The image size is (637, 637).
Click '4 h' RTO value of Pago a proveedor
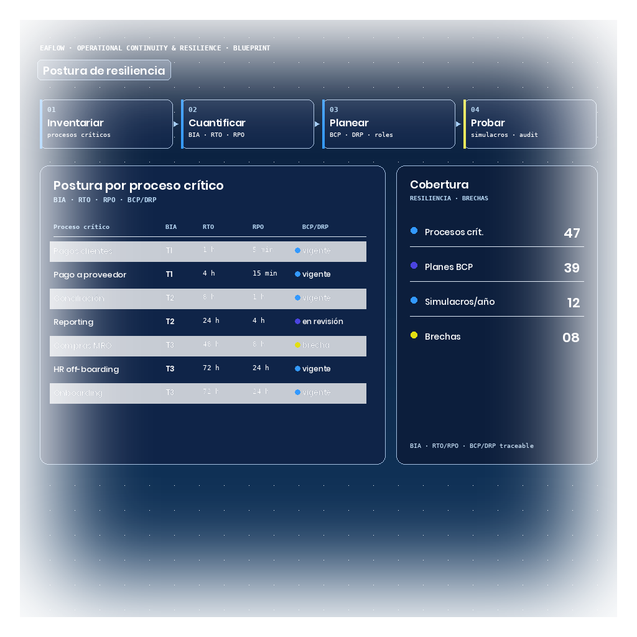(x=209, y=274)
